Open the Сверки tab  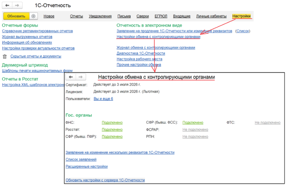coord(143,16)
